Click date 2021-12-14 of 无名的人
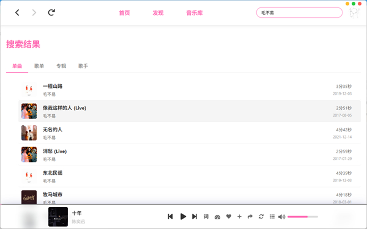The height and width of the screenshot is (229, 367). click(342, 137)
